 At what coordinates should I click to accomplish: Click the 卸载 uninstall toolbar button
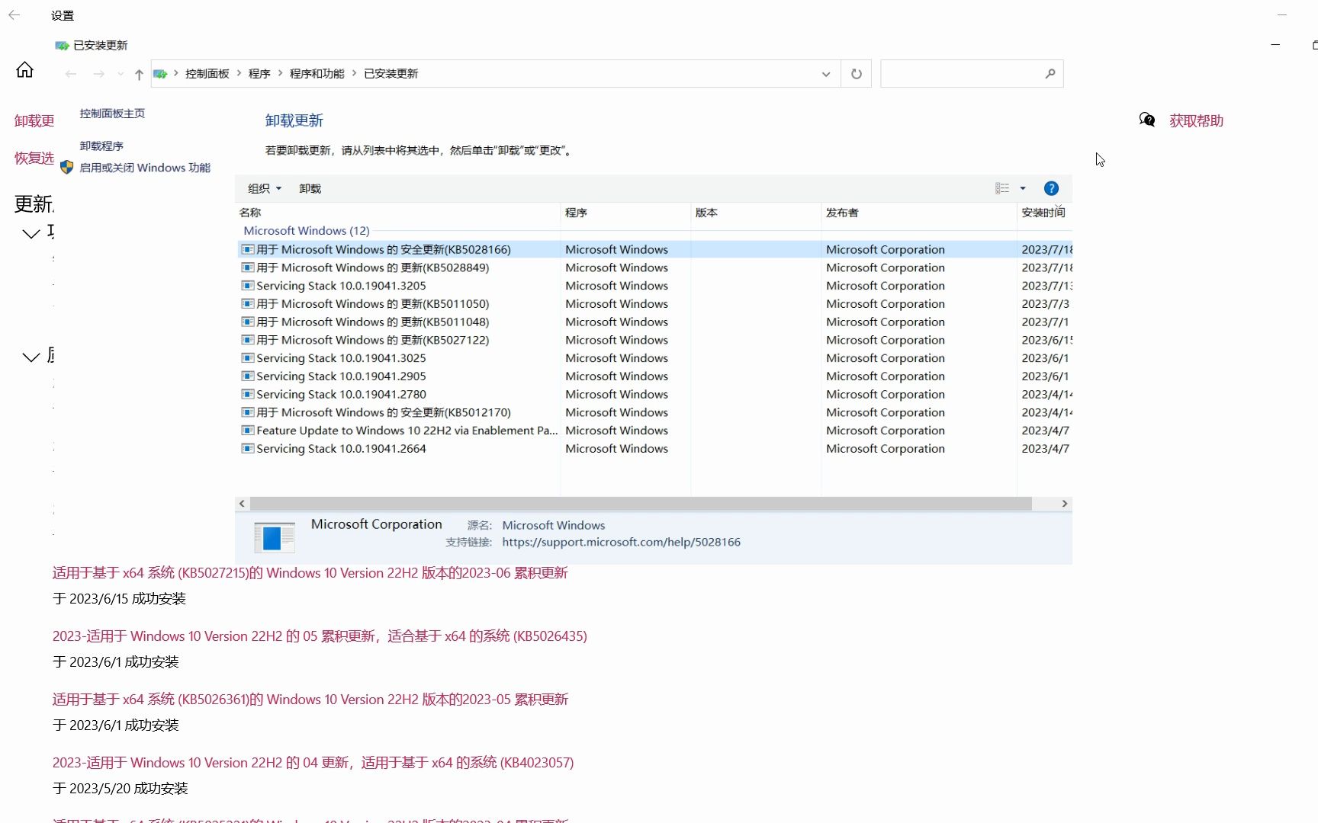[x=310, y=188]
